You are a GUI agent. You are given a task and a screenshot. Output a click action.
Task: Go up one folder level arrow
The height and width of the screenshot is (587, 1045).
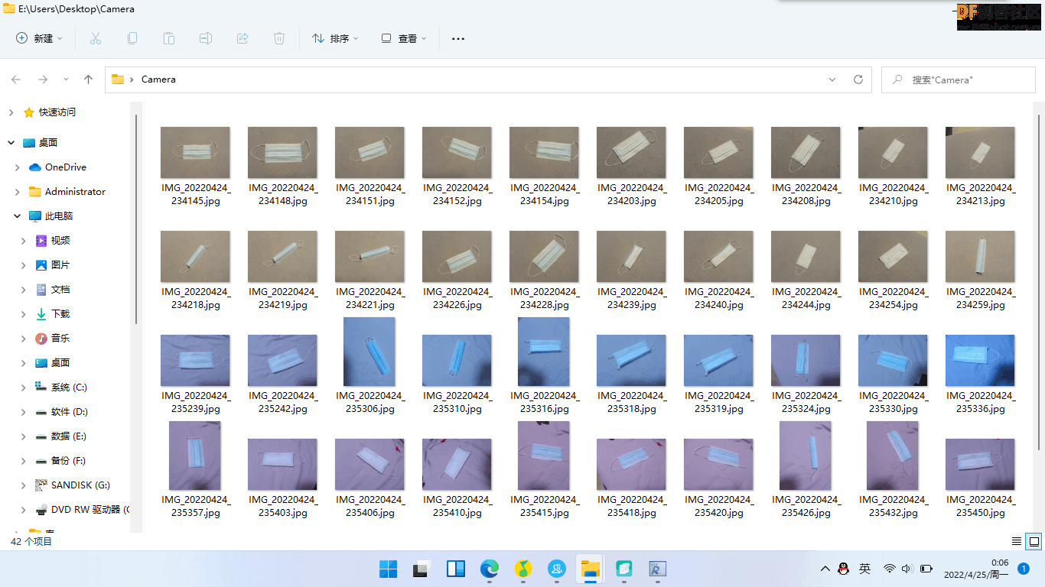[89, 79]
